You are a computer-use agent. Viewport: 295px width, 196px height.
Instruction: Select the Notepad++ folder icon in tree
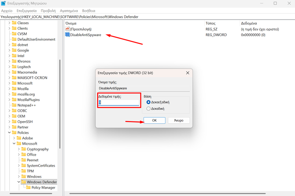pos(14,105)
